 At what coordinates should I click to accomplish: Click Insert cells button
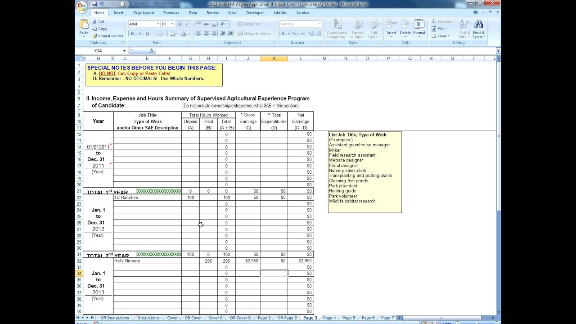coord(391,28)
